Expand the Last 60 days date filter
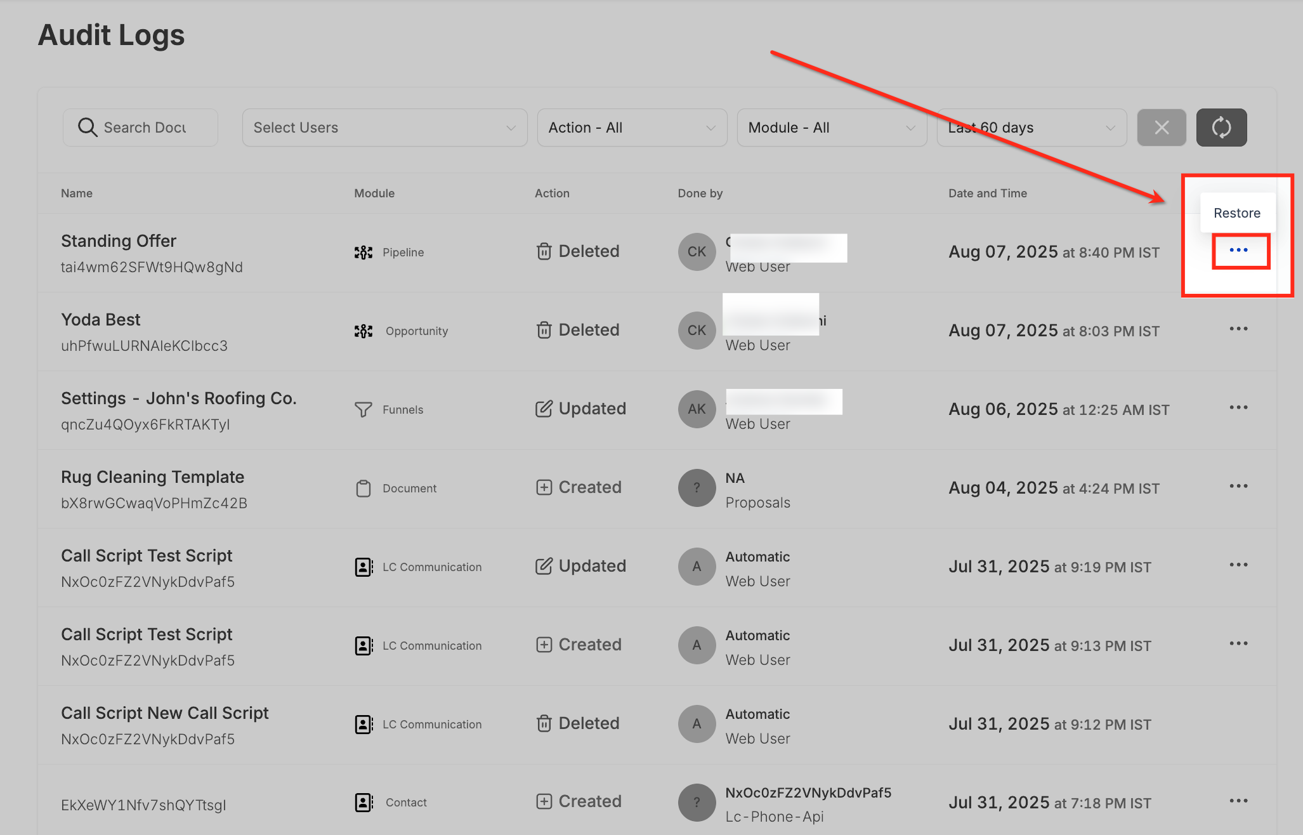1303x835 pixels. coord(1031,128)
